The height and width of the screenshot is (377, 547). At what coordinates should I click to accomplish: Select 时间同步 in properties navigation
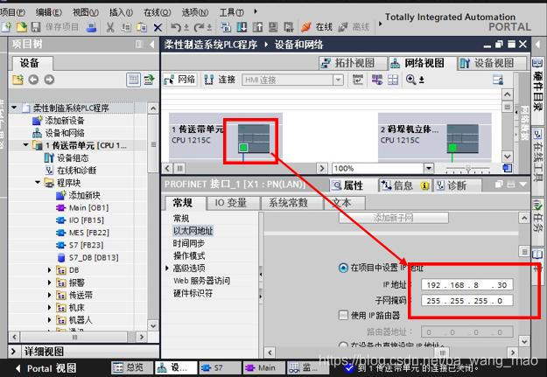coord(189,243)
